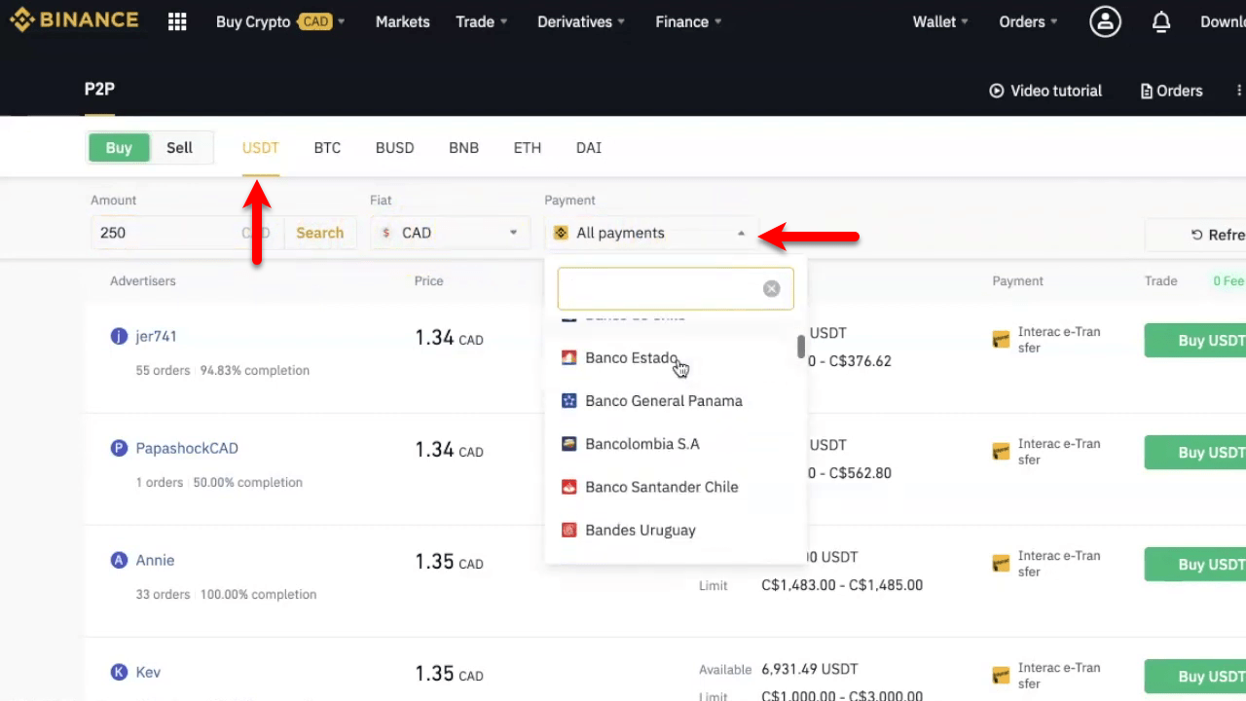
Task: Select the Buy toggle
Action: click(x=119, y=148)
